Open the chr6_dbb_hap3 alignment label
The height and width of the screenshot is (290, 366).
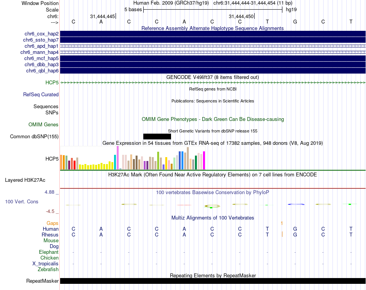[42, 64]
